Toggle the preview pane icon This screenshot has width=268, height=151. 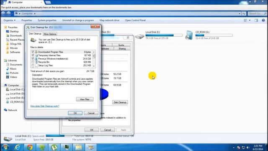click(256, 21)
